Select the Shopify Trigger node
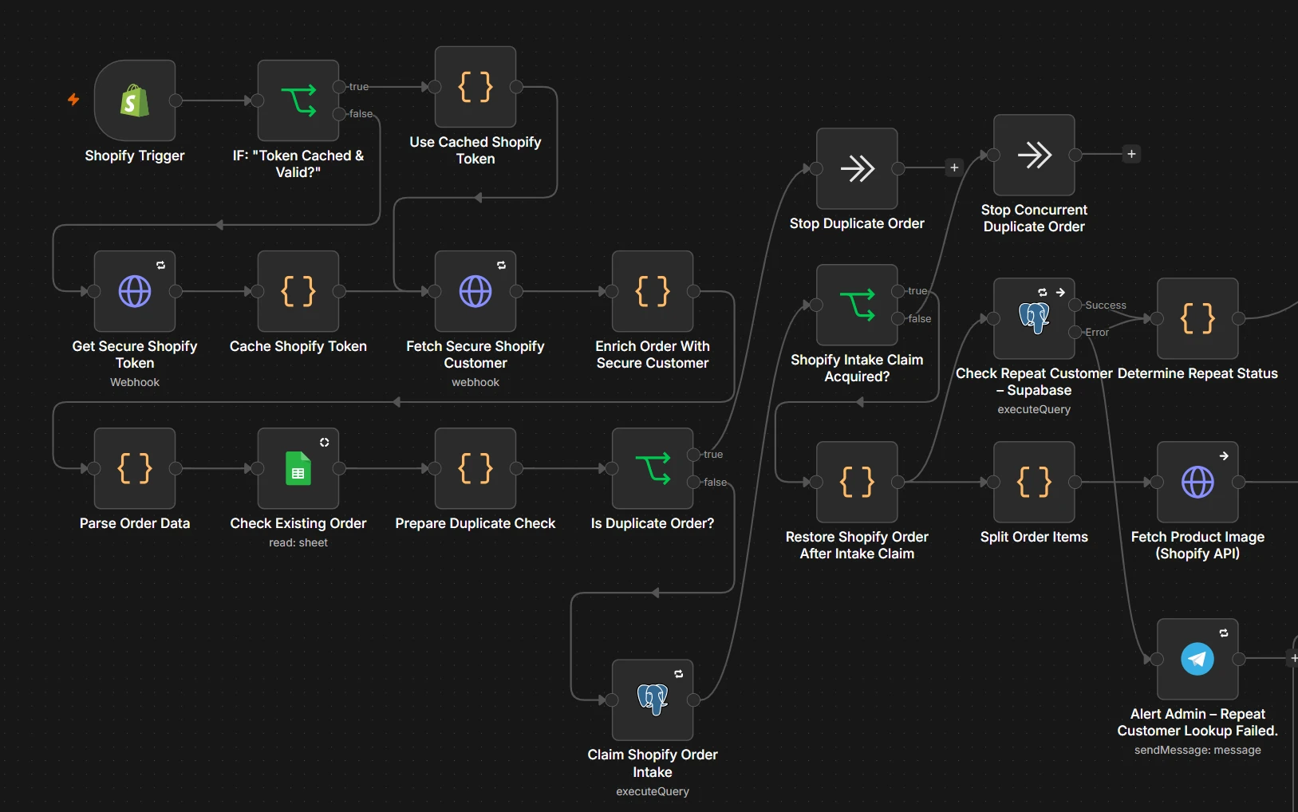 (135, 101)
